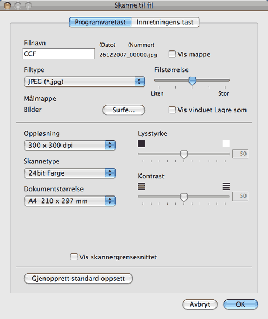Viewport: 268px width, 319px height.
Task: Select the Programvaretast tab
Action: click(x=100, y=22)
